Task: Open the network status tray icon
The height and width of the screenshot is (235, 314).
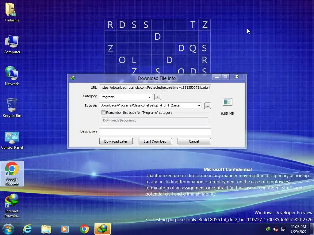Action: tap(283, 229)
